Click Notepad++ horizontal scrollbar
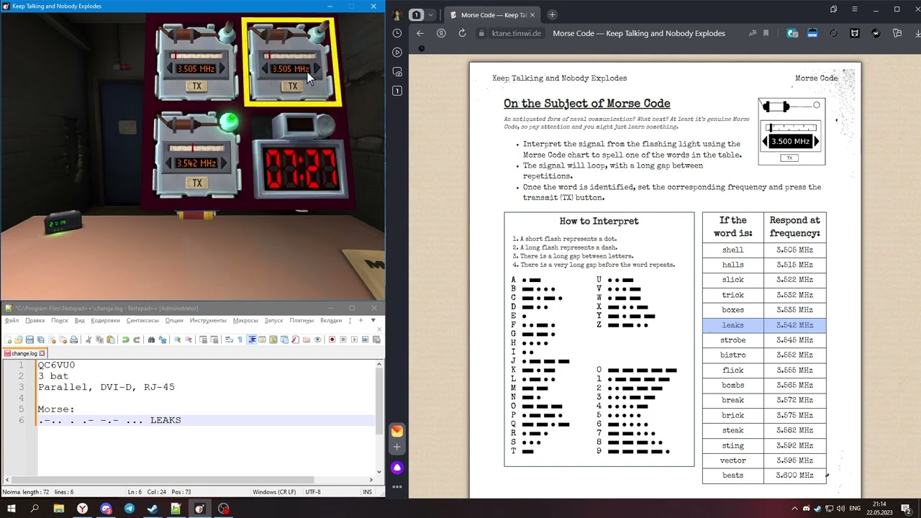Image resolution: width=921 pixels, height=518 pixels. pyautogui.click(x=162, y=480)
